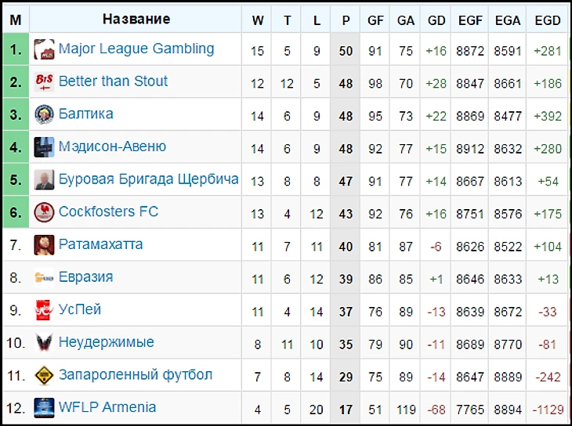
Task: Click the W wins column header
Action: [257, 20]
